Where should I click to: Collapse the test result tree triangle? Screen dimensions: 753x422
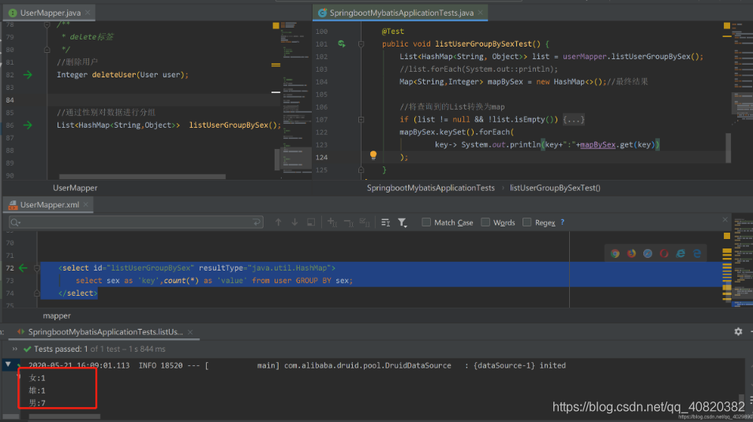pos(8,365)
